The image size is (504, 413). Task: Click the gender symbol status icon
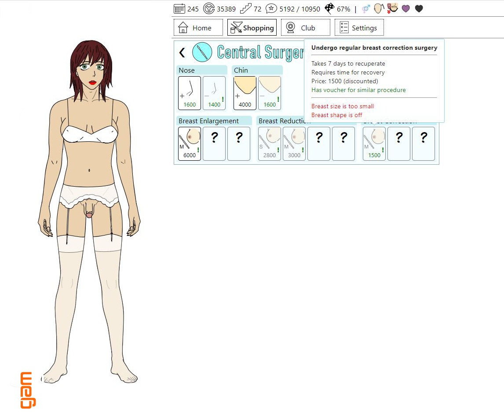click(365, 9)
